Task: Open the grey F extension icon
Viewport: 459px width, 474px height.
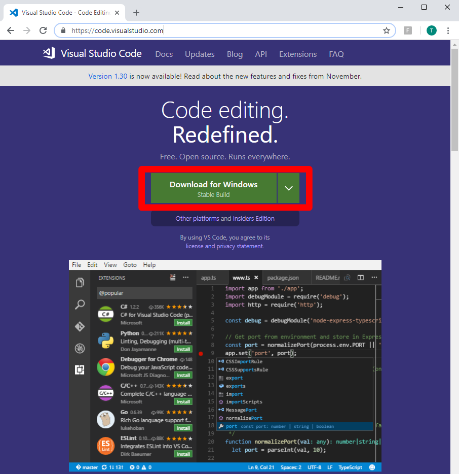Action: click(x=408, y=30)
